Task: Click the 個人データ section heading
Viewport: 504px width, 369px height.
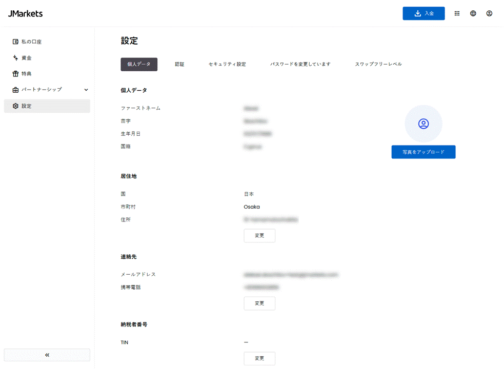Action: tap(134, 90)
